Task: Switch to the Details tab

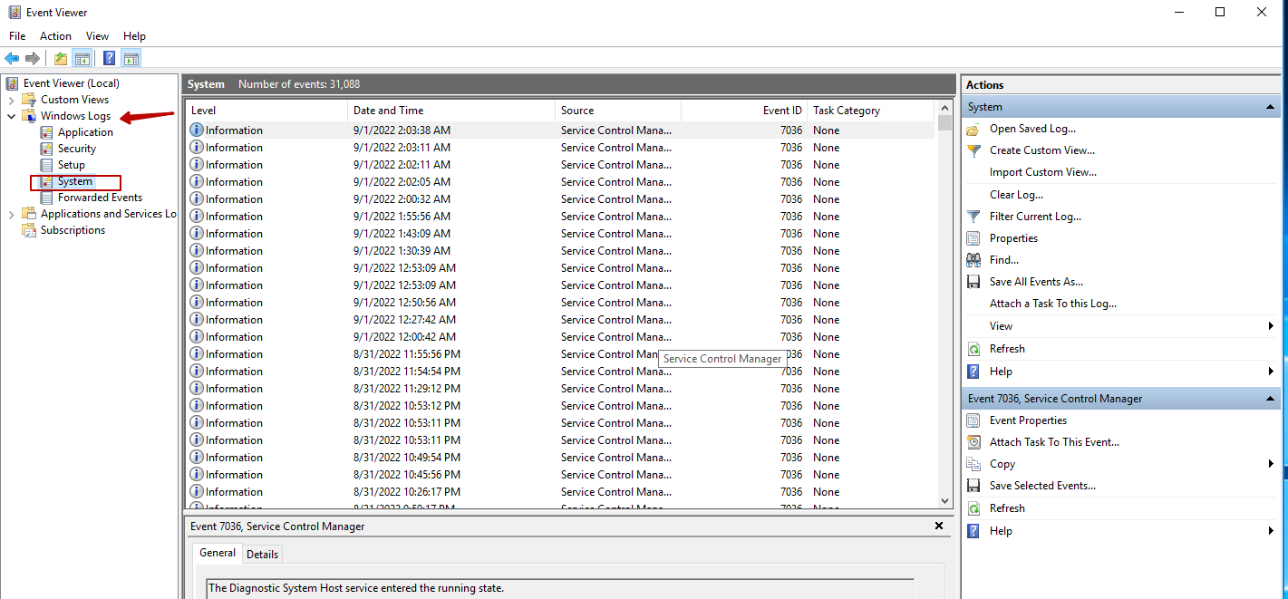Action: click(x=262, y=554)
